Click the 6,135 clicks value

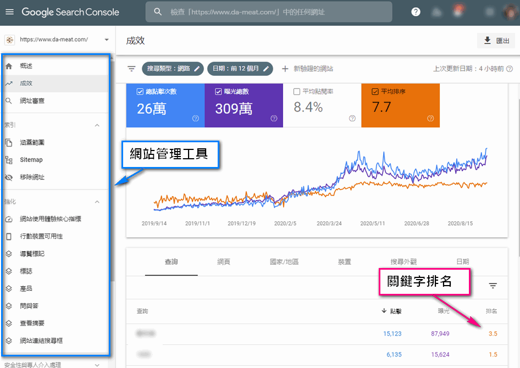tap(394, 354)
